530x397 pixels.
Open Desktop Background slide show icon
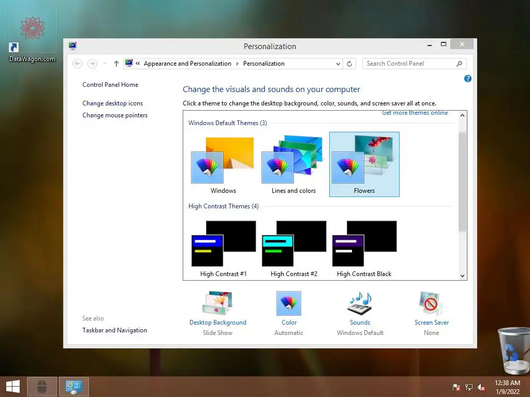(218, 303)
